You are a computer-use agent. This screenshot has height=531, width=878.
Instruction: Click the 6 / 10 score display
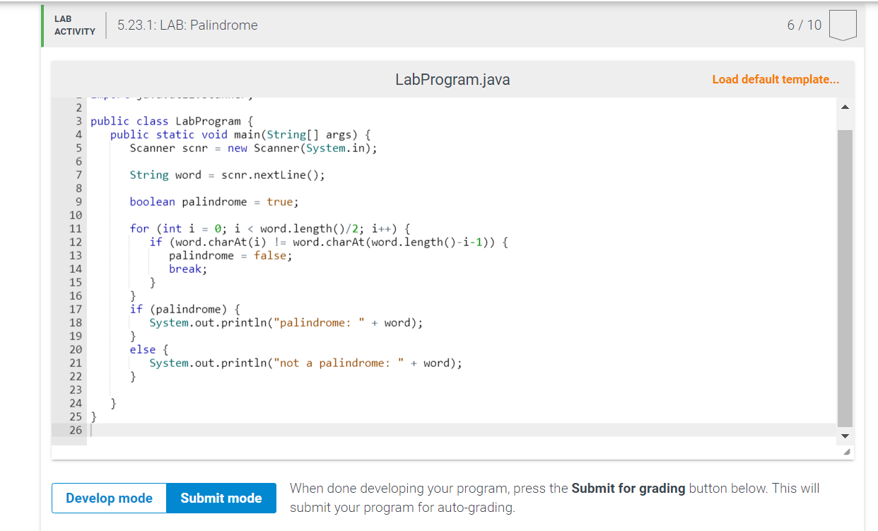pyautogui.click(x=804, y=24)
